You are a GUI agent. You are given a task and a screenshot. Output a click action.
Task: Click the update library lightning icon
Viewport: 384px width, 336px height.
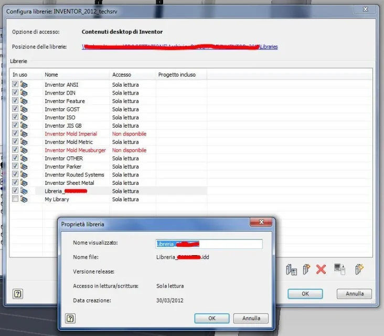pyautogui.click(x=359, y=269)
